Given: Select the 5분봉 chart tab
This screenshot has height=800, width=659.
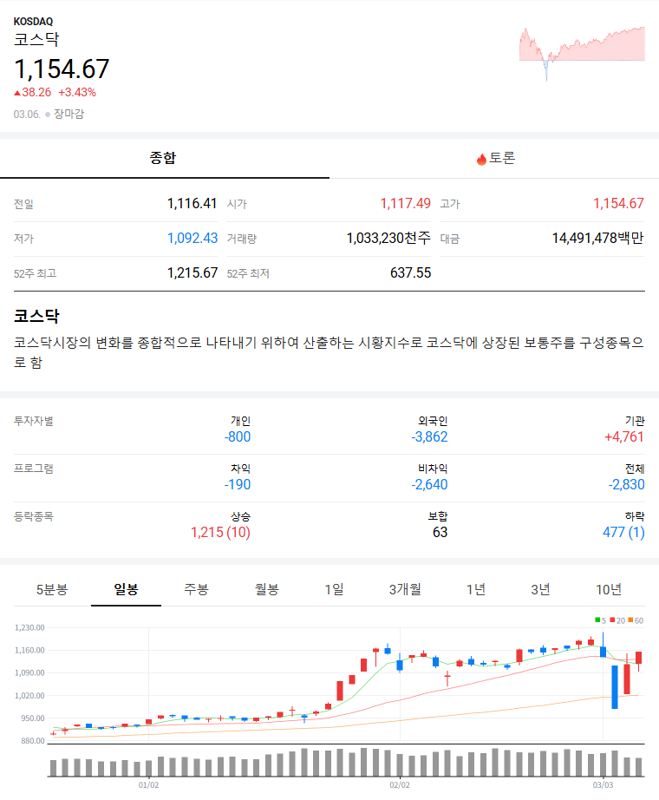Looking at the screenshot, I should [52, 590].
